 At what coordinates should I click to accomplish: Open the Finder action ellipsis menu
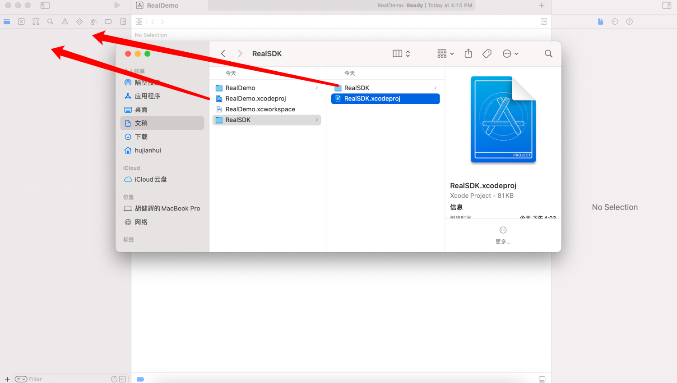pyautogui.click(x=510, y=54)
